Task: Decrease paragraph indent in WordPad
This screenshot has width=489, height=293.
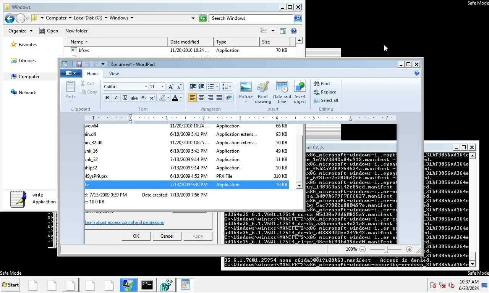Action: click(192, 87)
